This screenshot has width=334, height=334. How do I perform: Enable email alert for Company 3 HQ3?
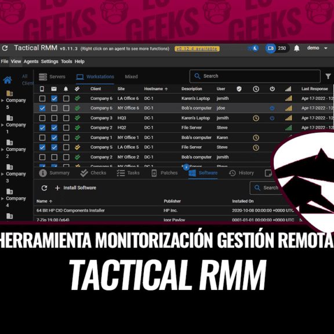[x=54, y=118]
